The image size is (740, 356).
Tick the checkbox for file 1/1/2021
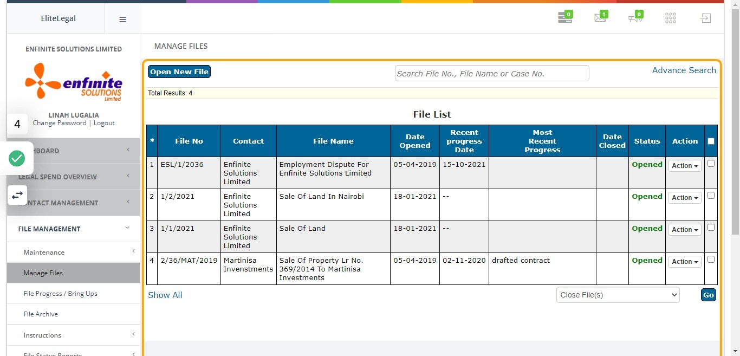(x=711, y=228)
